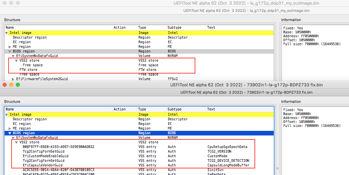Screen dimensions: 349x175
Task: Click 'Full size: FB0000h' line in la_g172p_ddp31 Information
Action: 312,44
